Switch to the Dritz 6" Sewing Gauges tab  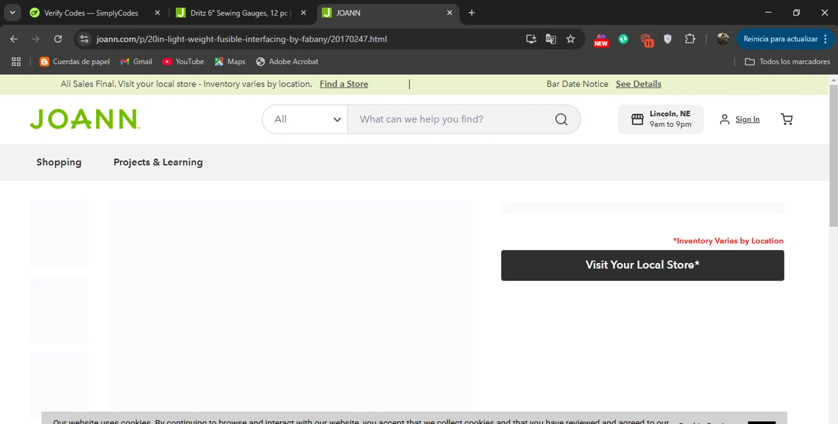[x=240, y=13]
